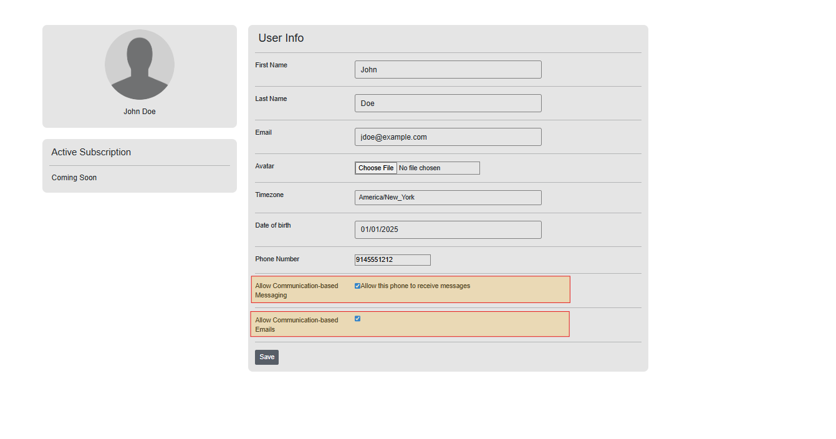
Task: Toggle the Allow Communication-based Emails checkbox
Action: point(358,319)
